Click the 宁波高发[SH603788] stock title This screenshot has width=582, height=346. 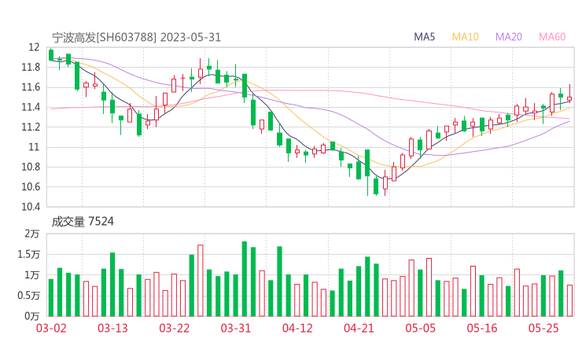click(x=104, y=38)
